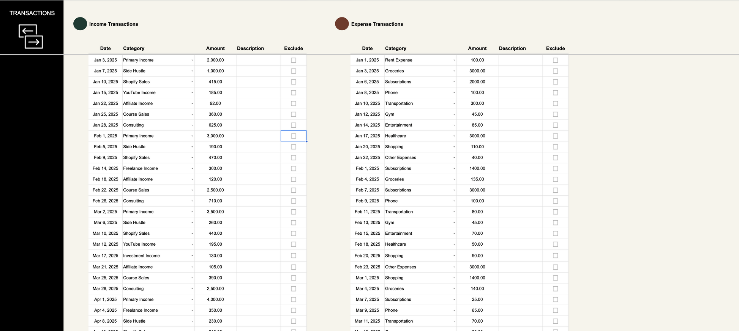Click Description cell for Jan 10 Shopify Sales
Screen dimensions: 739x331
click(258, 82)
